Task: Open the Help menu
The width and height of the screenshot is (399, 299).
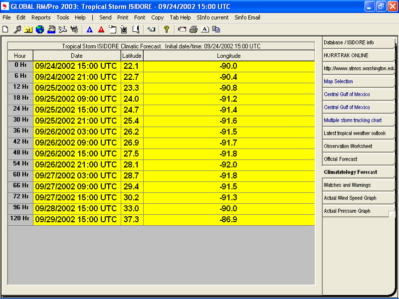Action: 80,17
